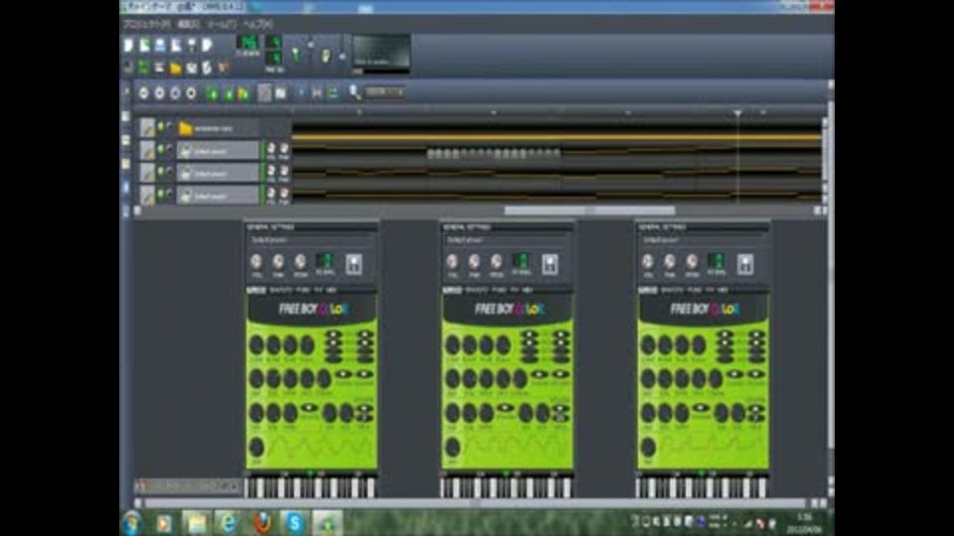Open the ツール menu
Screen dimensions: 954x536
[x=222, y=24]
